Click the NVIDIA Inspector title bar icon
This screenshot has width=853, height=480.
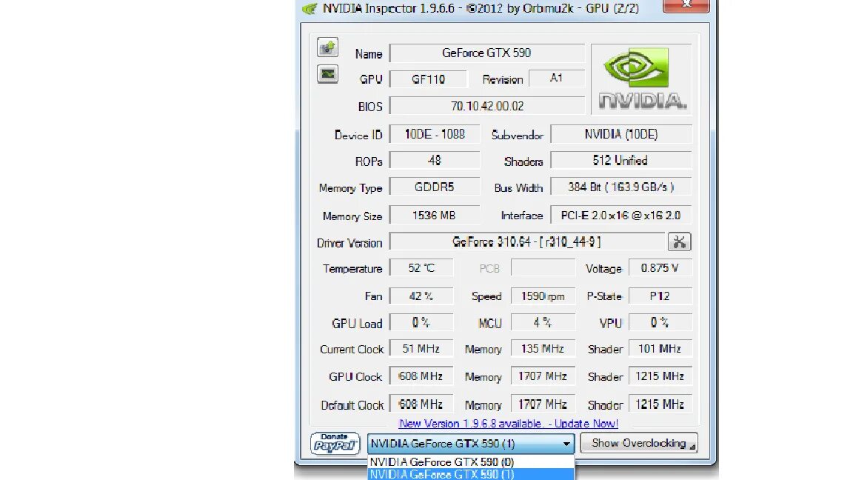(310, 9)
